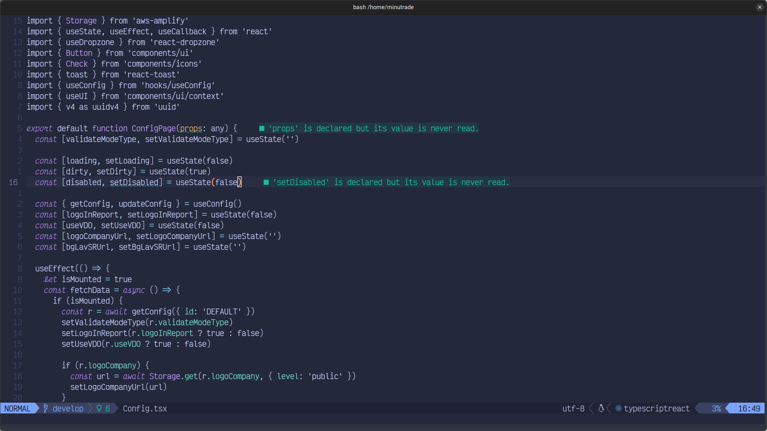Click the "typescriptreact" filetype label
The image size is (767, 431).
657,409
